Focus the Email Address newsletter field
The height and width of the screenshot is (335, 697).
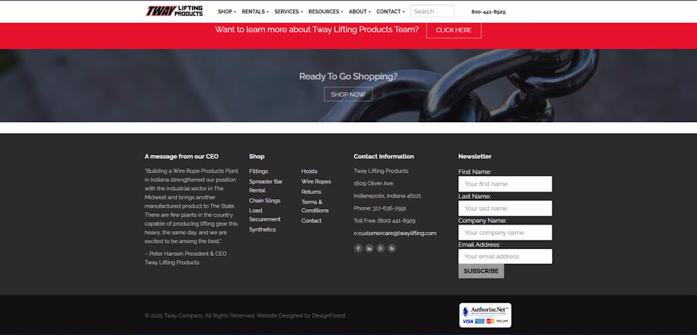[506, 256]
